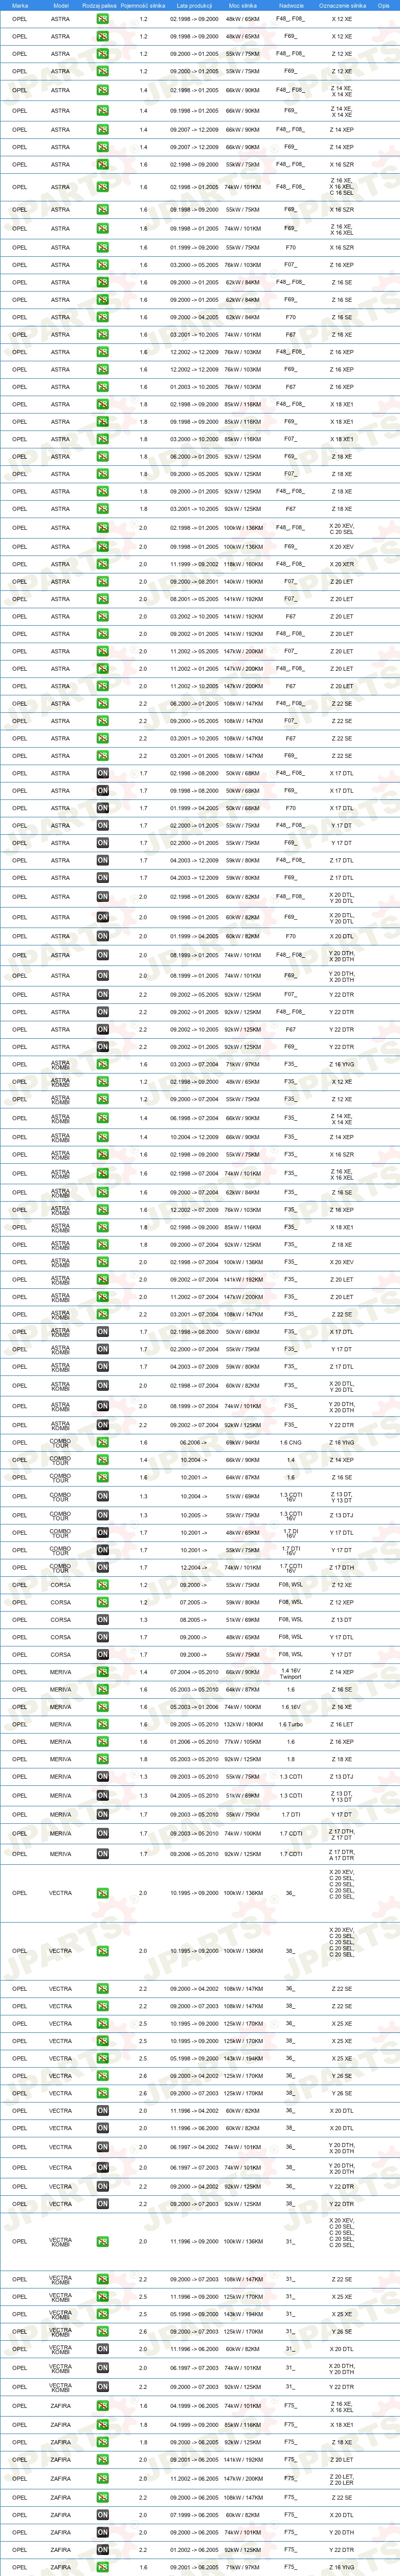The width and height of the screenshot is (400, 2576).
Task: Click diesel ON icon in Meriva A 17 DTR row
Action: pyautogui.click(x=103, y=1854)
